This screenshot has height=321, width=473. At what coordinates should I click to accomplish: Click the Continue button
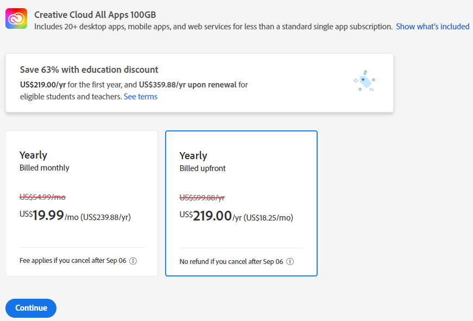coord(31,308)
